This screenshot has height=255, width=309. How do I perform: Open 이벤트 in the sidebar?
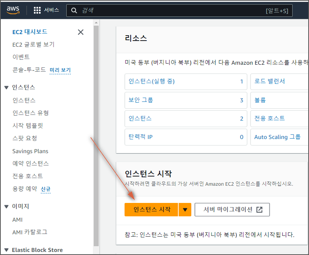click(21, 57)
